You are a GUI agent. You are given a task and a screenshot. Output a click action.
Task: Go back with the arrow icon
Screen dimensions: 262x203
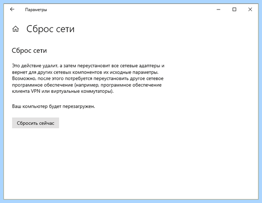click(12, 9)
